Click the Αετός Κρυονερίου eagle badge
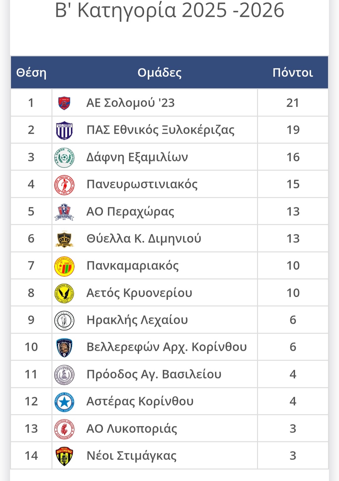 64,293
